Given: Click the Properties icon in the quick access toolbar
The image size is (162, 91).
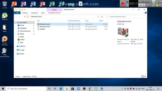Looking at the screenshot, I should tap(20, 10).
